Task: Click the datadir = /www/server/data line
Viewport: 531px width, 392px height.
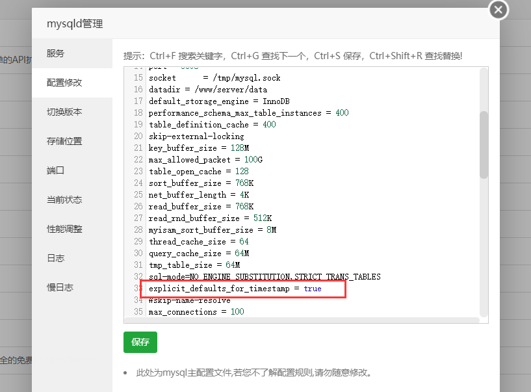Action: pos(208,90)
